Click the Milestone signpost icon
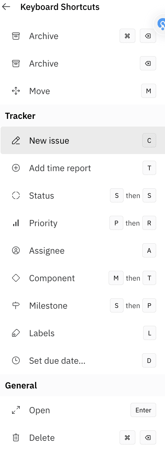This screenshot has height=449, width=165. click(x=16, y=306)
